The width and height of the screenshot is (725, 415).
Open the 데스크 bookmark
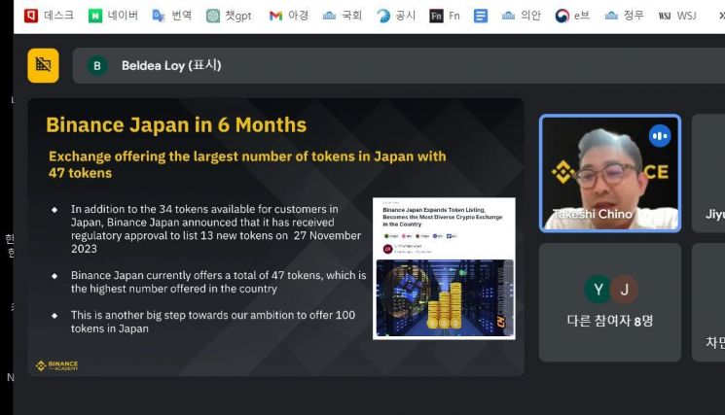click(x=49, y=16)
